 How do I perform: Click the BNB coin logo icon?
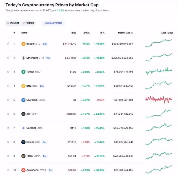pyautogui.click(x=23, y=86)
